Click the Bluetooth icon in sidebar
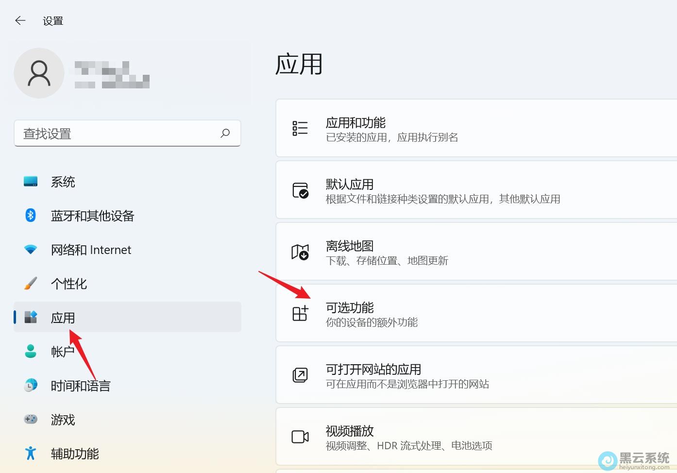Image resolution: width=677 pixels, height=473 pixels. pos(31,215)
